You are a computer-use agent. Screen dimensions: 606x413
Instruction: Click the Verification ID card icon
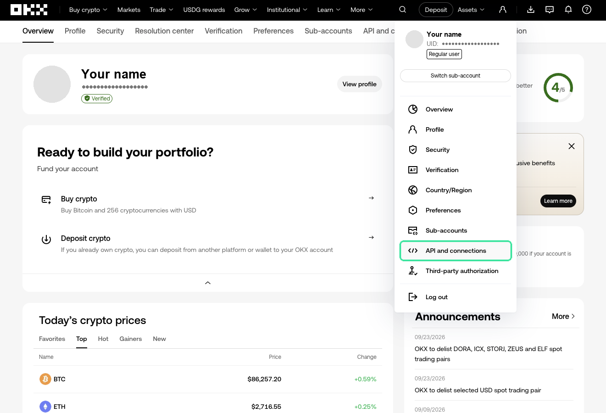click(413, 170)
